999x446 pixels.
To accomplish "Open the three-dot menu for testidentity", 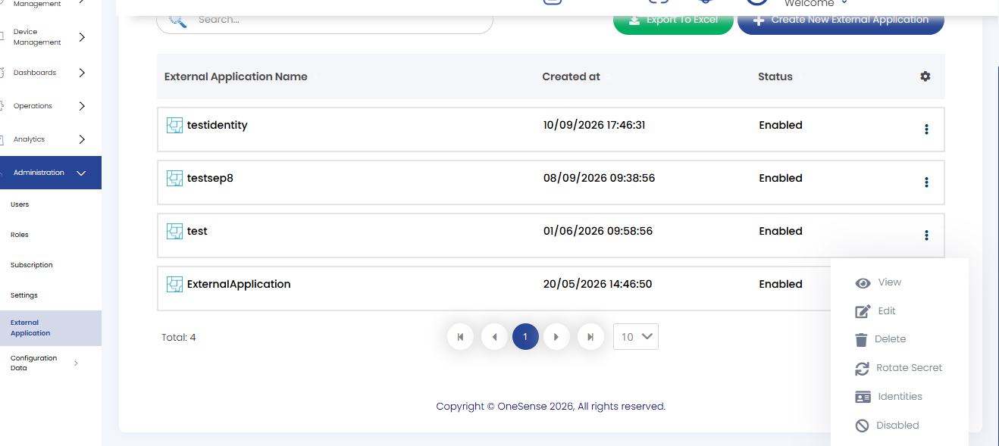I will [x=926, y=129].
